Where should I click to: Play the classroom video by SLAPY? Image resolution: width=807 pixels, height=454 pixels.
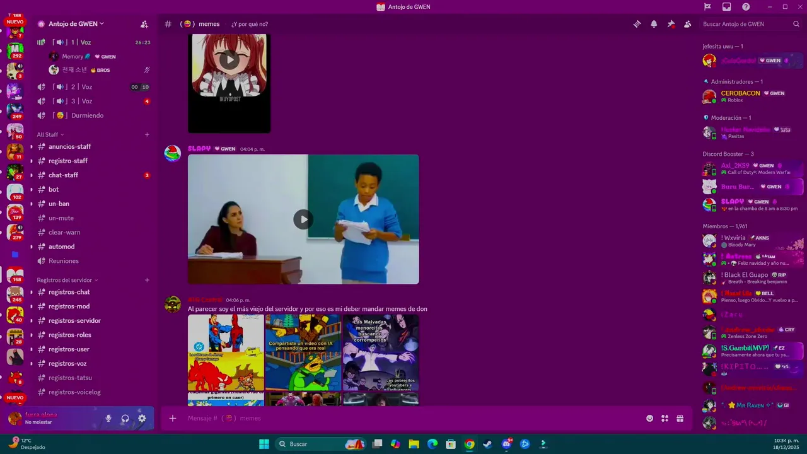click(x=303, y=219)
